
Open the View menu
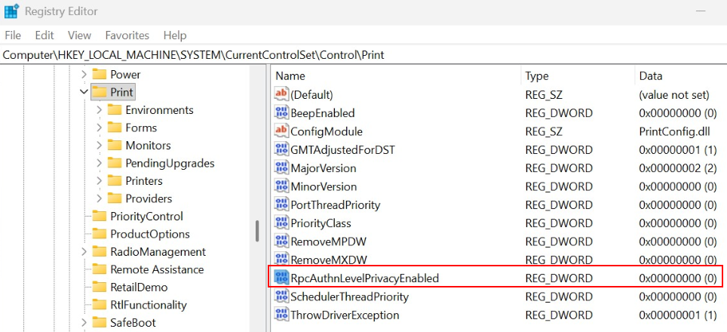79,35
